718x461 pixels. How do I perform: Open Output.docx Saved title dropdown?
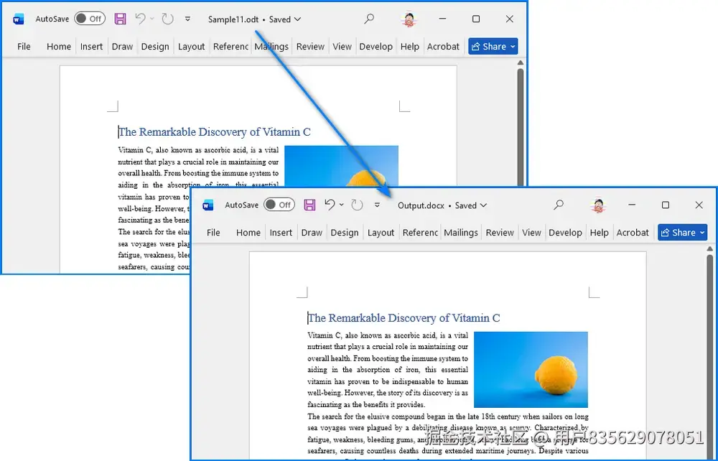click(x=442, y=205)
